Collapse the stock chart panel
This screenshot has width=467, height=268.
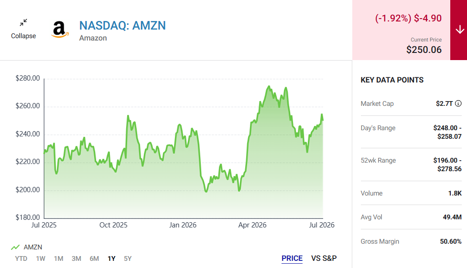(23, 29)
